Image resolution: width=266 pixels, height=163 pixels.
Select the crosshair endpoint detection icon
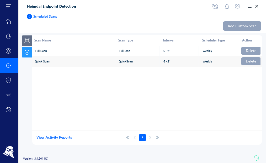[x=8, y=66]
